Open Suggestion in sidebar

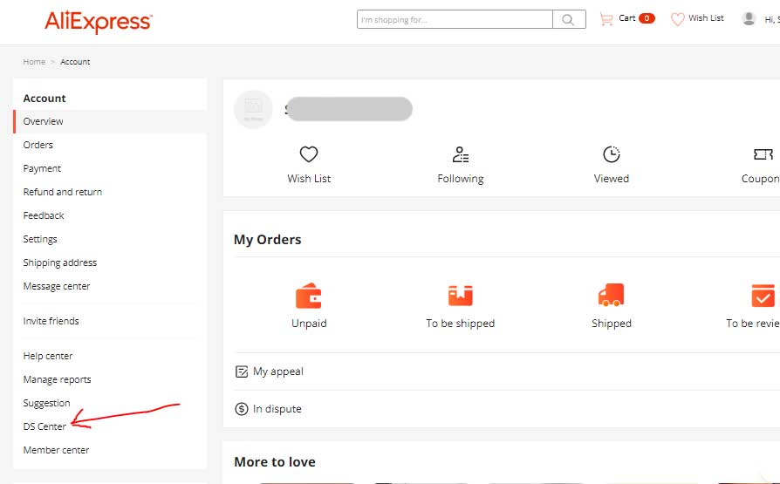(46, 404)
